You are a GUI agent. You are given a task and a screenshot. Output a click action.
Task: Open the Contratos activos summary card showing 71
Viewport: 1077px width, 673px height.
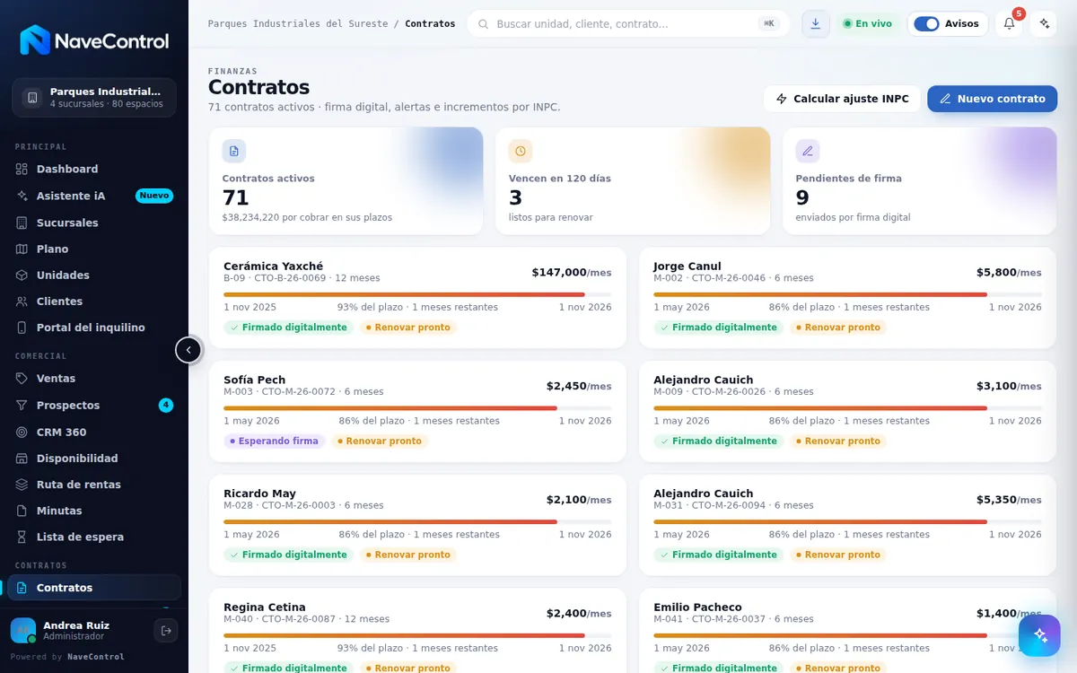346,180
